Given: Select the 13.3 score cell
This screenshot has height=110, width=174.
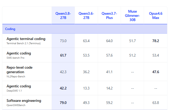Looking at the screenshot, I should click(x=86, y=88).
